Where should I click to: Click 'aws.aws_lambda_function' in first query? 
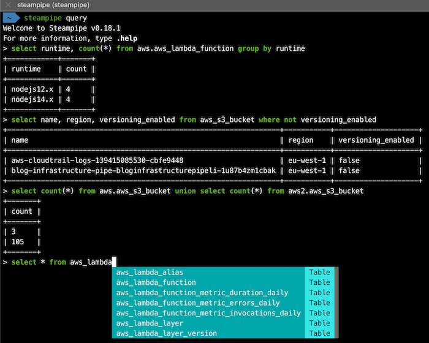(186, 48)
